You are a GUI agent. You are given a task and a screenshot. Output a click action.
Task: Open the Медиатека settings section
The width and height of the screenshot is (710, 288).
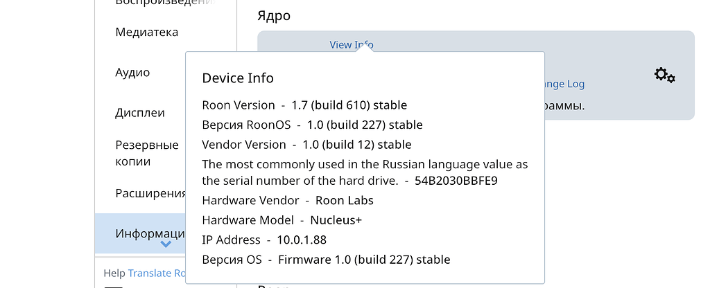coord(146,32)
